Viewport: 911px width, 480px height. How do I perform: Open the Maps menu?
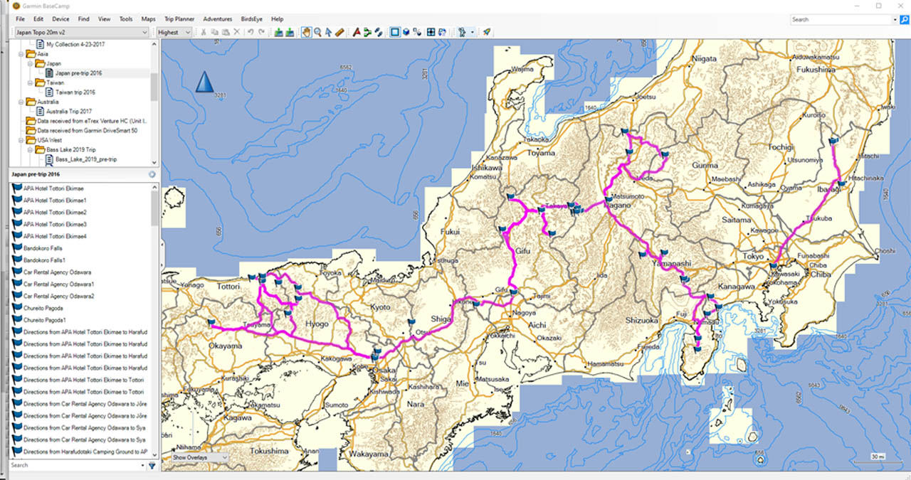(148, 19)
